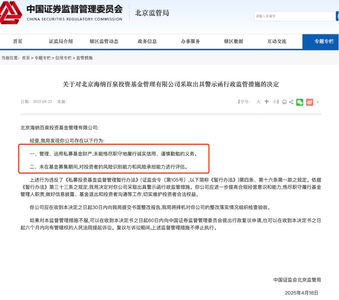
Task: Open the 办事服务 navigation tab
Action: pyautogui.click(x=190, y=41)
